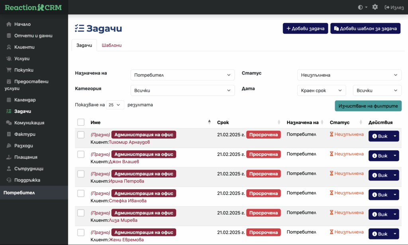This screenshot has height=245, width=408.
Task: Click the calendar icon beside Календар
Action: 9,100
